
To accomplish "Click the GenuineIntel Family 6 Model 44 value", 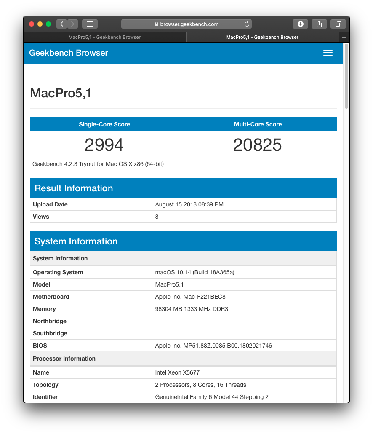I will (x=212, y=397).
